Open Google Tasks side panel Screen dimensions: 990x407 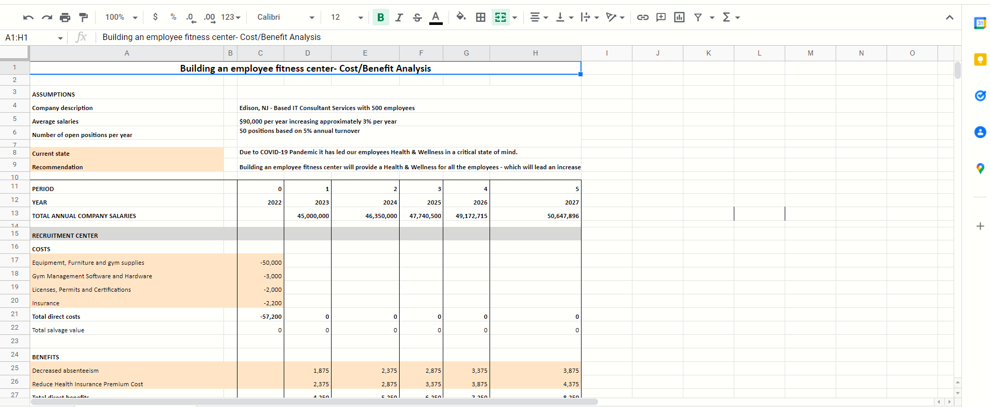coord(980,96)
